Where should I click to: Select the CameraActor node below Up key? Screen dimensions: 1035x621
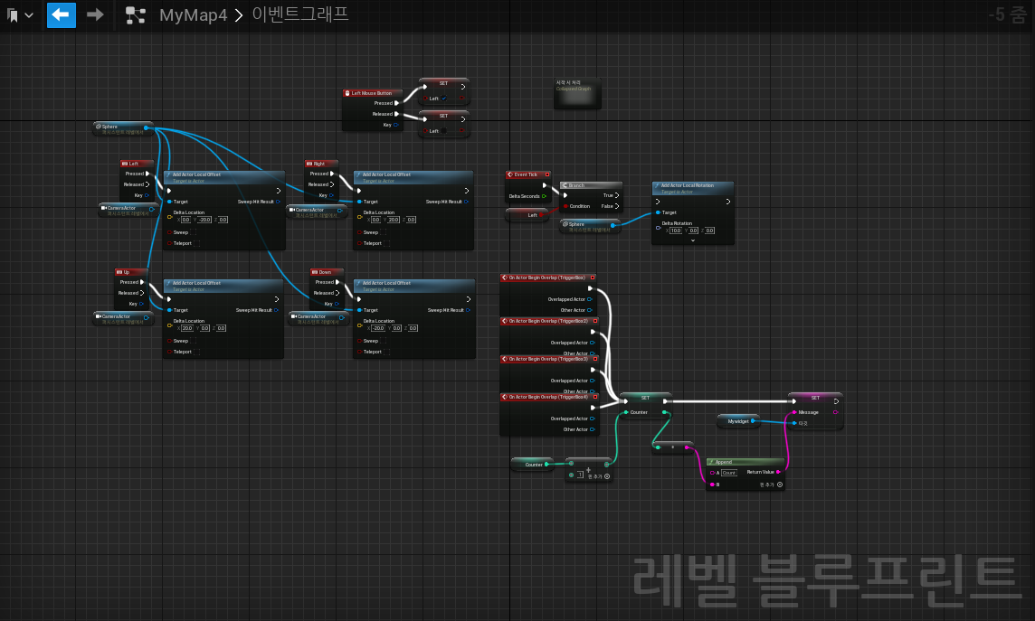[123, 318]
